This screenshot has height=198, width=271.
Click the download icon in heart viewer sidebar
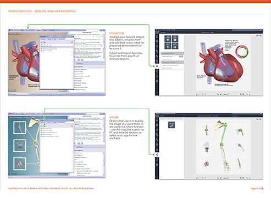(x=157, y=76)
